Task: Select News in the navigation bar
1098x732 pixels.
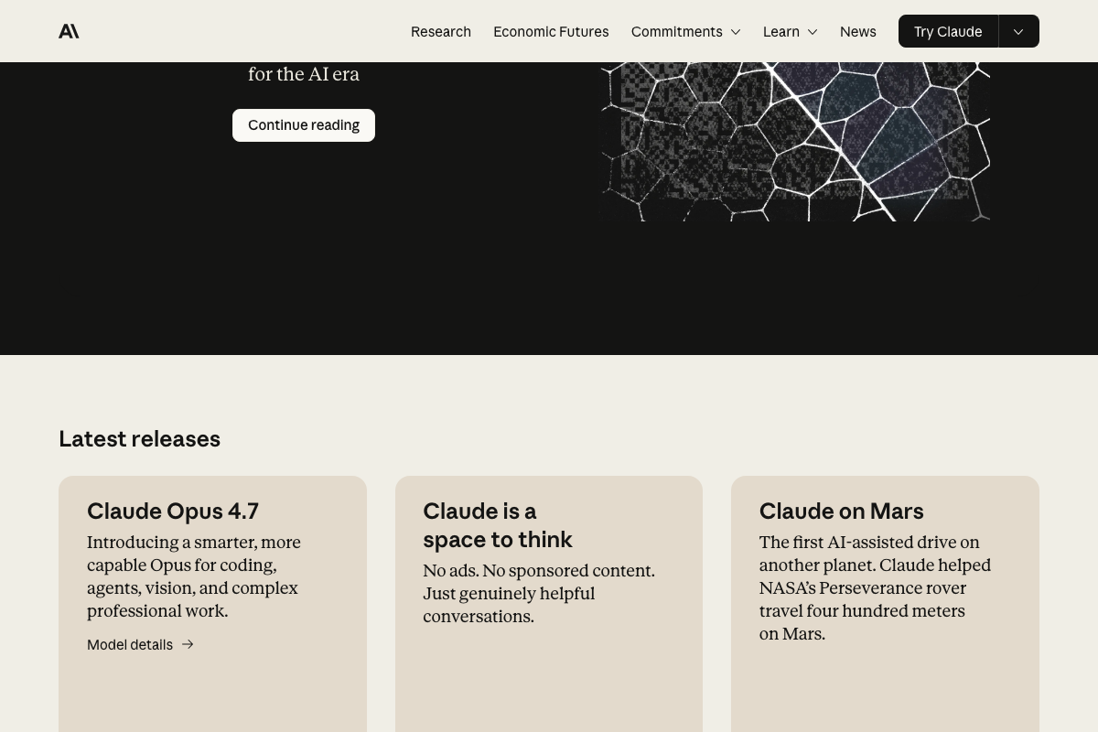Action: pos(857,31)
